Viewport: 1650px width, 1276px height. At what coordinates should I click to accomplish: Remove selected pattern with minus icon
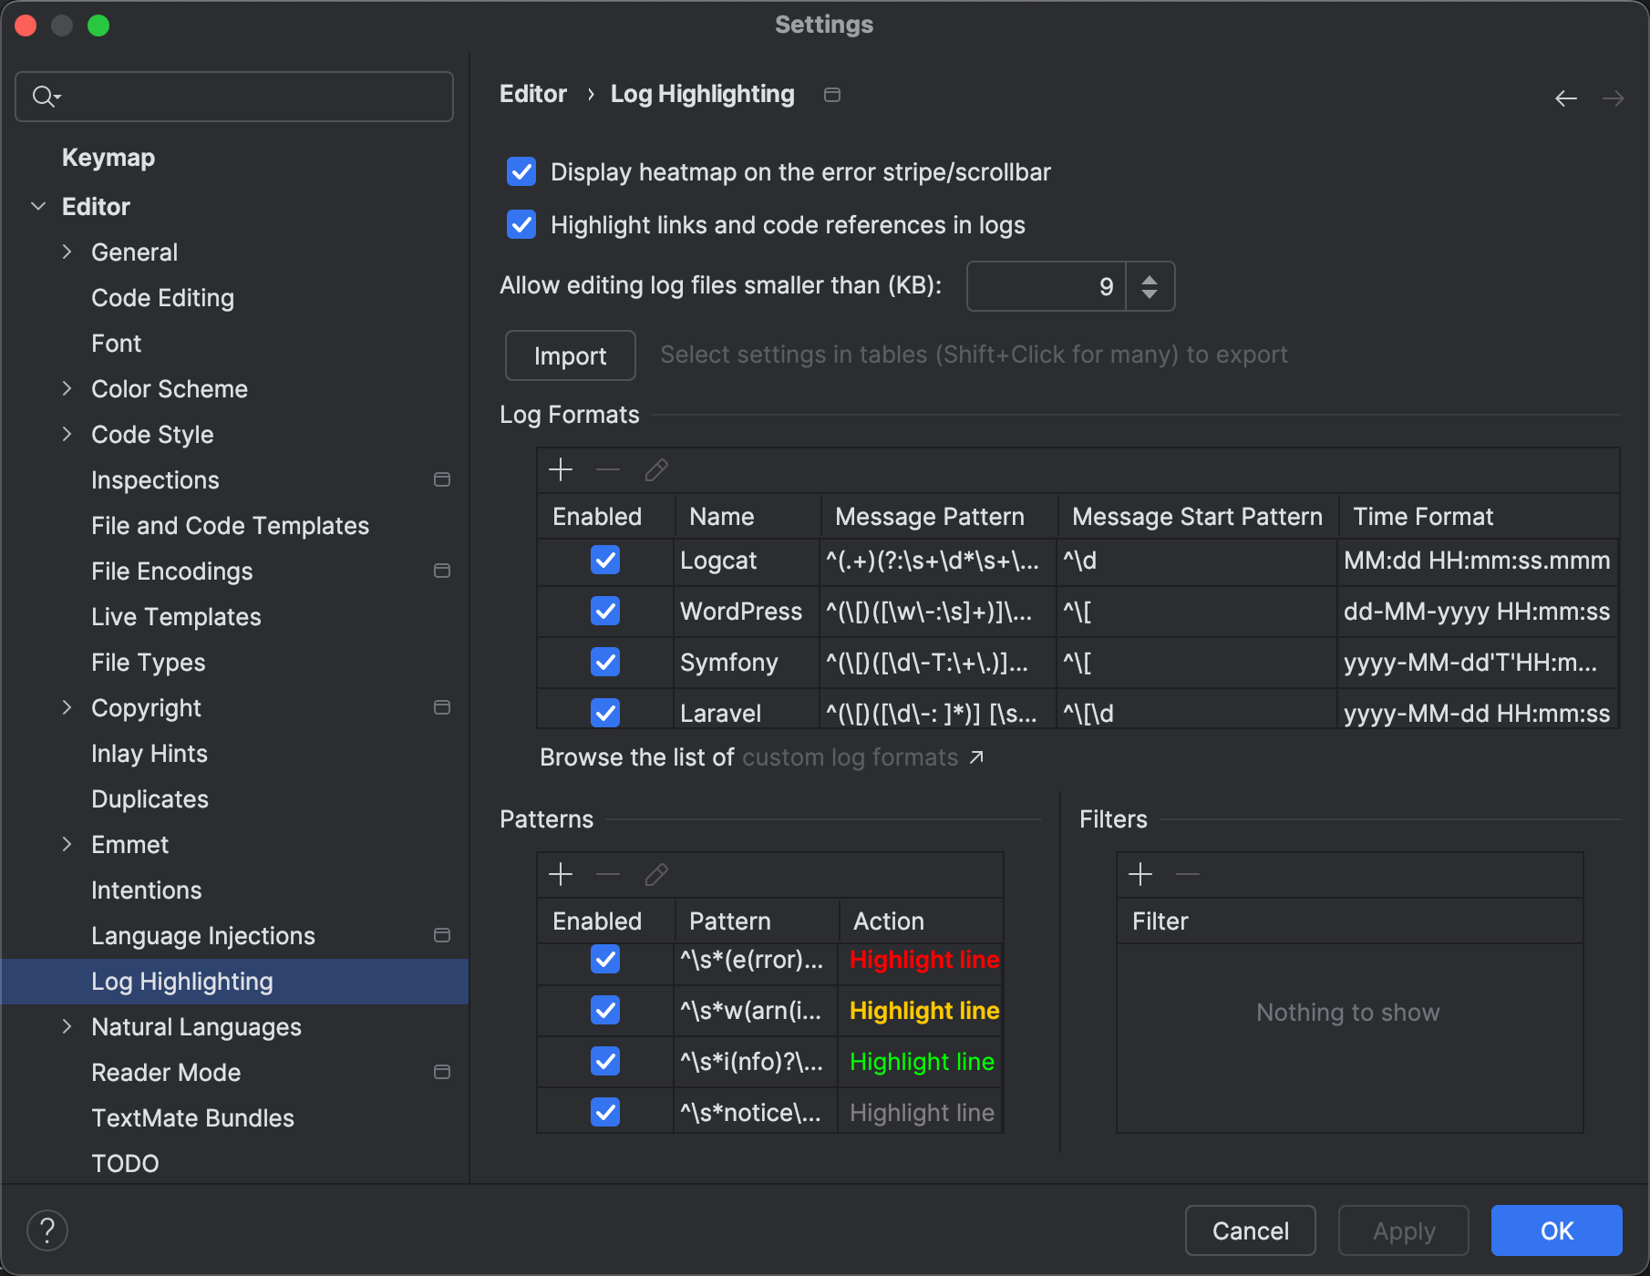pyautogui.click(x=608, y=875)
